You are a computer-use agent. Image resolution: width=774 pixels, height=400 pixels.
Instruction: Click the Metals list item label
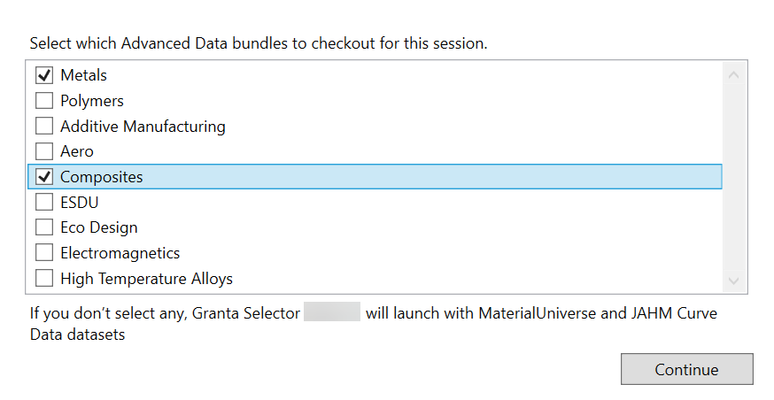(x=83, y=75)
